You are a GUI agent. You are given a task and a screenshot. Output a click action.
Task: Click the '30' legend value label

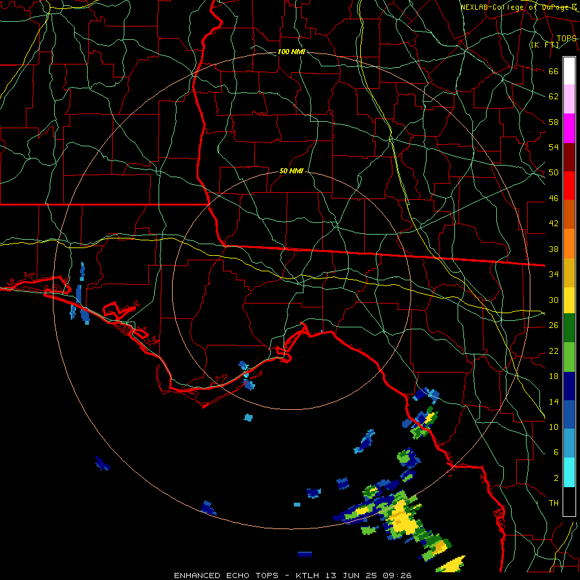tap(554, 300)
